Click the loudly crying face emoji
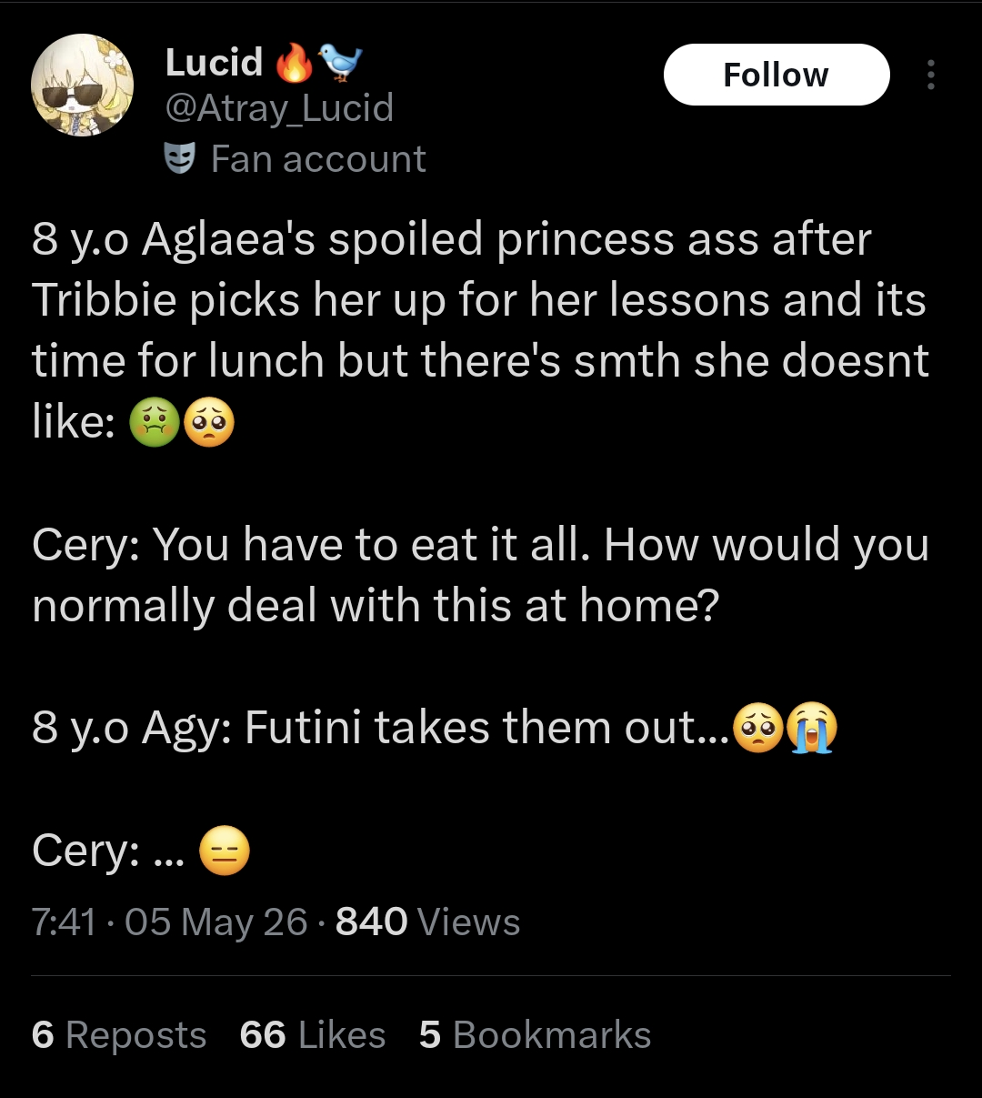Image resolution: width=982 pixels, height=1098 pixels. tap(812, 730)
